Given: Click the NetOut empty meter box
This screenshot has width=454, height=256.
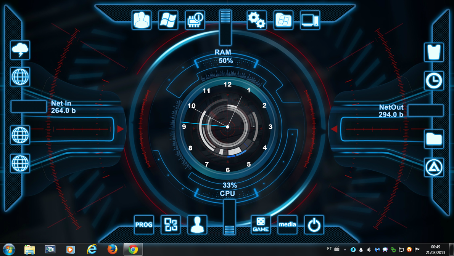Looking at the screenshot, I should 425,110.
